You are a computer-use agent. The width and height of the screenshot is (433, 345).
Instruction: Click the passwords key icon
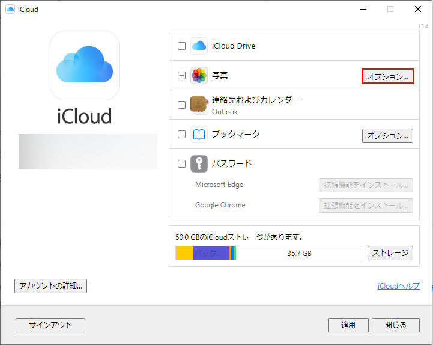point(199,163)
